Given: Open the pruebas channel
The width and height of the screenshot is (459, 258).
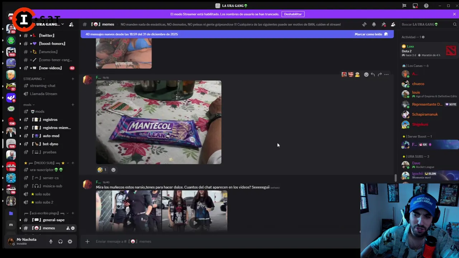Looking at the screenshot, I should (48, 152).
